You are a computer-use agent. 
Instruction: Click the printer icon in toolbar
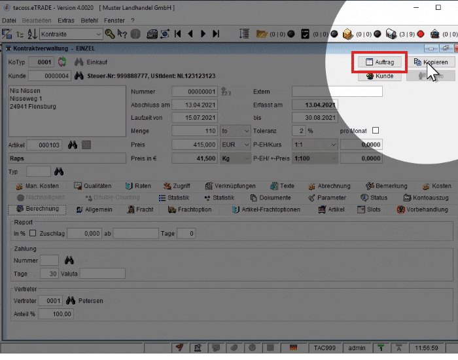[x=152, y=34]
